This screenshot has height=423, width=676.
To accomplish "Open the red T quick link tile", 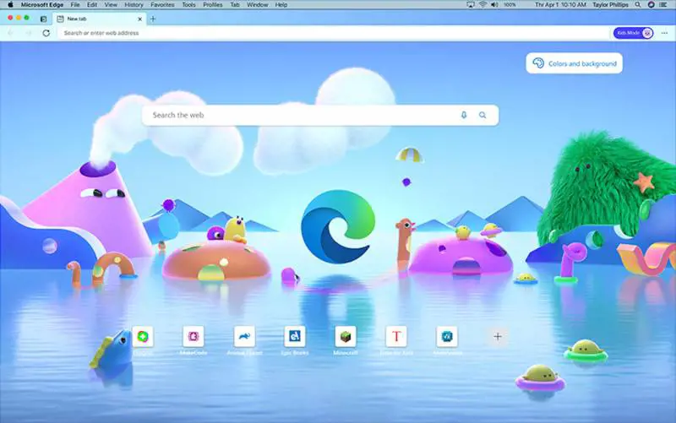I will point(396,336).
